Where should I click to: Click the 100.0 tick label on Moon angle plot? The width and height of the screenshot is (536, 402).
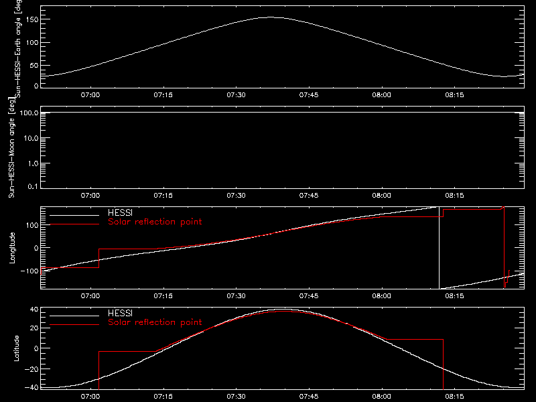tap(29, 113)
